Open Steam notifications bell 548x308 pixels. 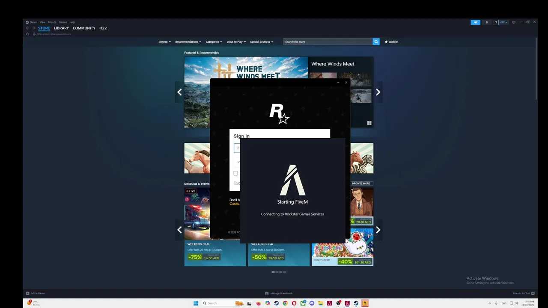click(487, 22)
